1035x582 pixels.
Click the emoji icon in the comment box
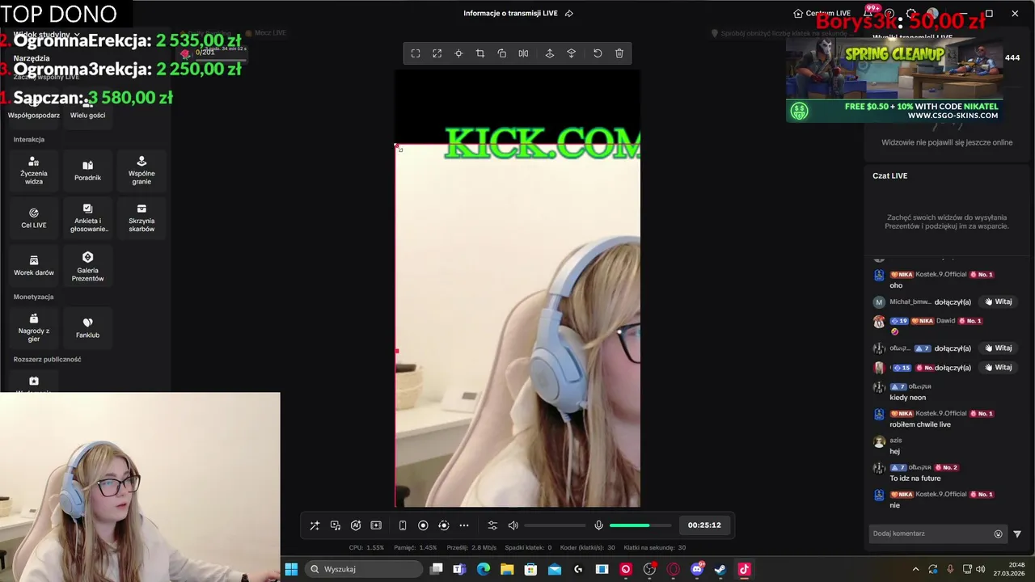click(x=999, y=533)
